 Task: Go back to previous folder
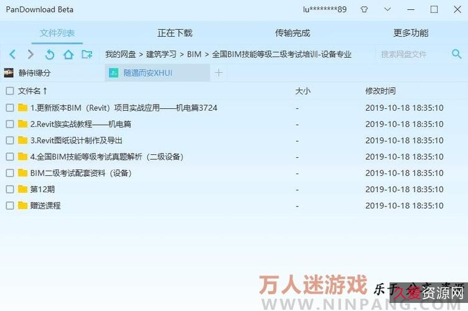coord(12,54)
